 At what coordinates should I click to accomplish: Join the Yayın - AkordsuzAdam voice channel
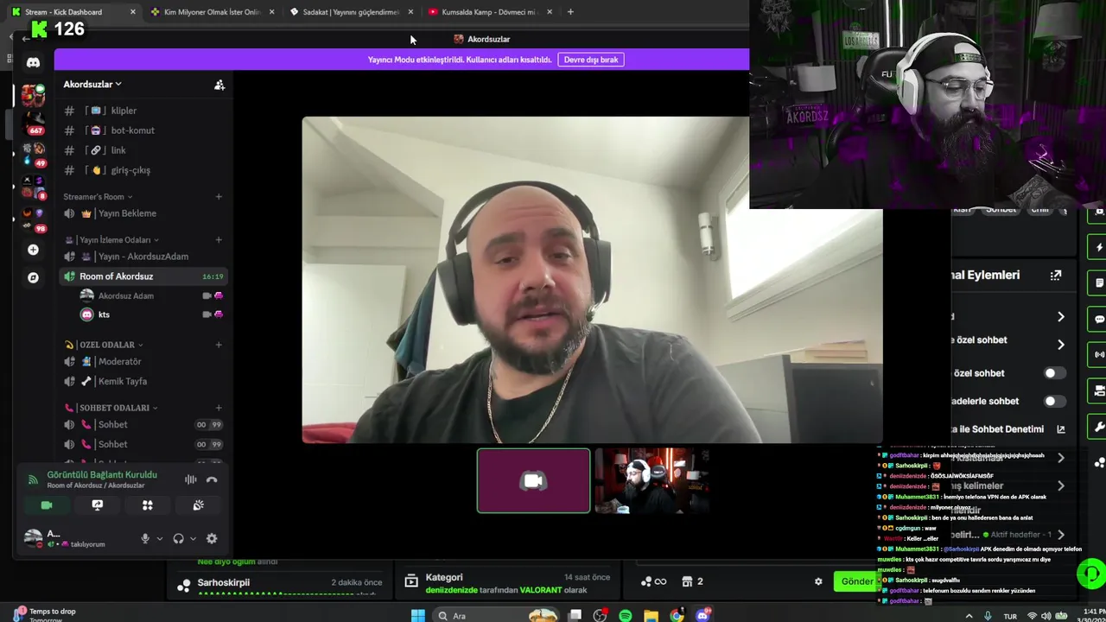pos(143,257)
